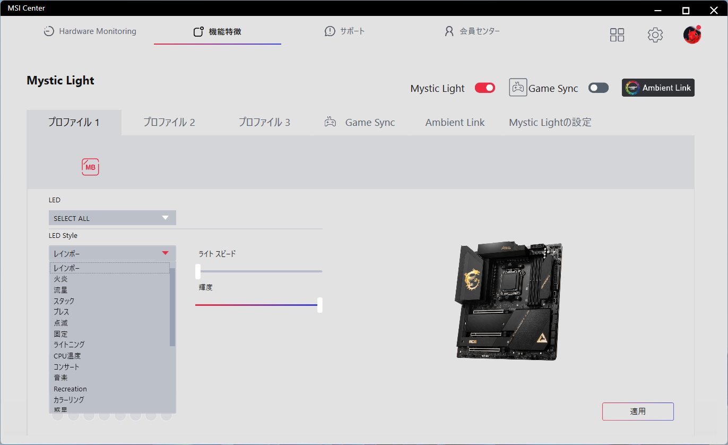Click the motherboard preview image
The width and height of the screenshot is (728, 445).
pos(508,302)
